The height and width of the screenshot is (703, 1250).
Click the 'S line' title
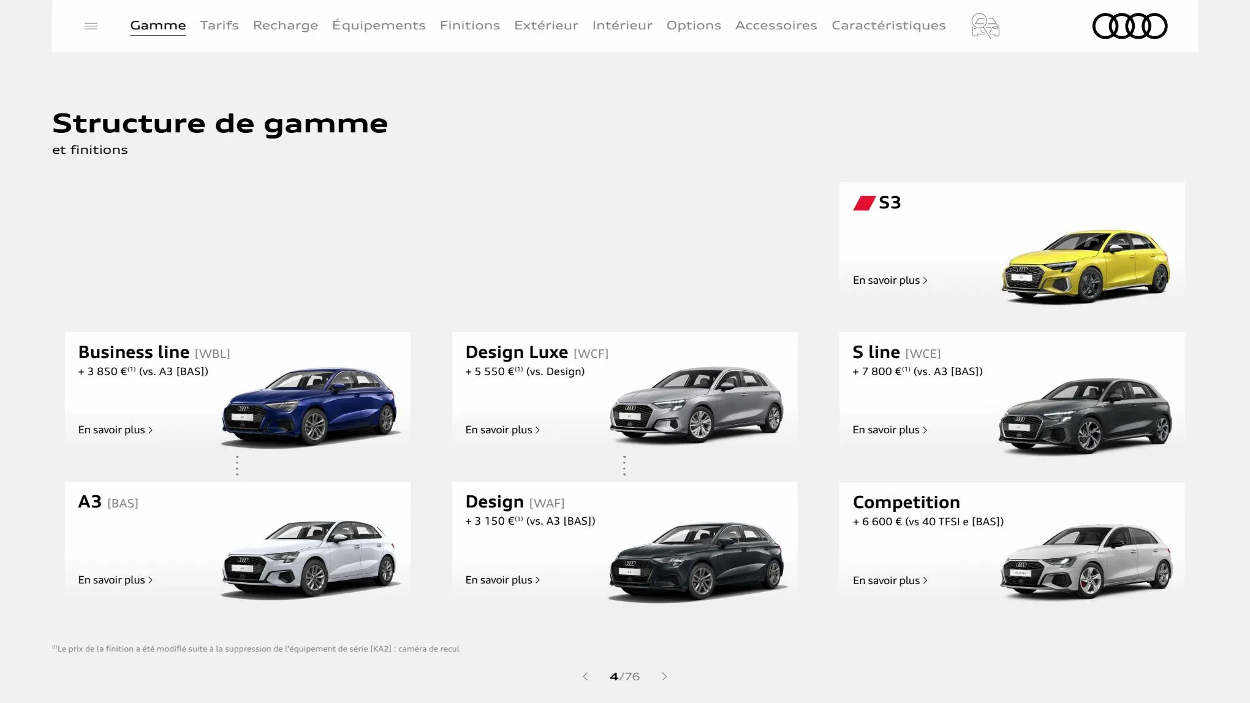point(876,352)
